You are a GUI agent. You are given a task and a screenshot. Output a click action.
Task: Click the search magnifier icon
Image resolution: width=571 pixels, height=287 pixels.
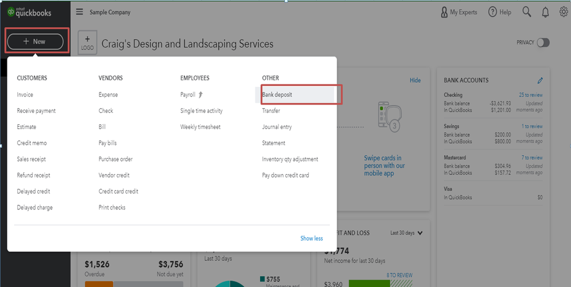tap(526, 12)
